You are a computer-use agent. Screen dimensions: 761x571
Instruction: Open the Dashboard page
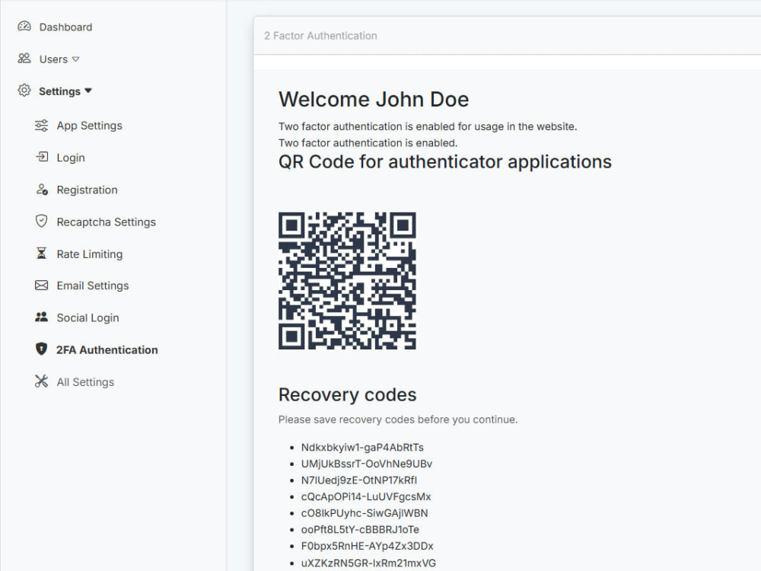pos(65,27)
